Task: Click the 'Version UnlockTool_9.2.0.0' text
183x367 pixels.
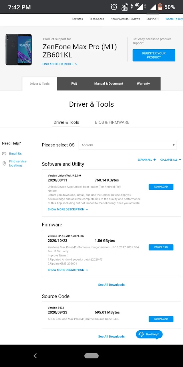Action: [x=64, y=175]
